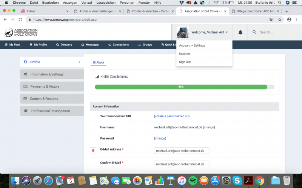Click the search magnifier icon
The width and height of the screenshot is (302, 188).
tap(254, 32)
